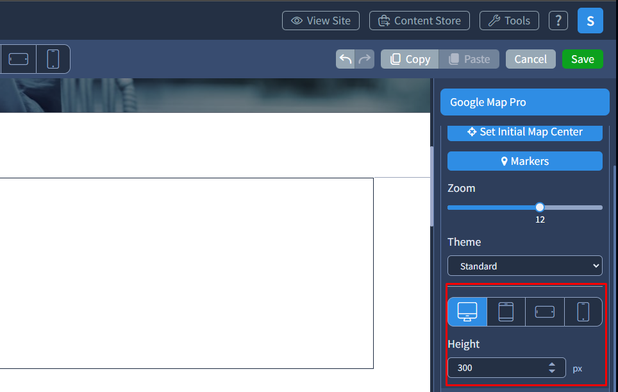Select tablet device for height setting

coord(506,312)
